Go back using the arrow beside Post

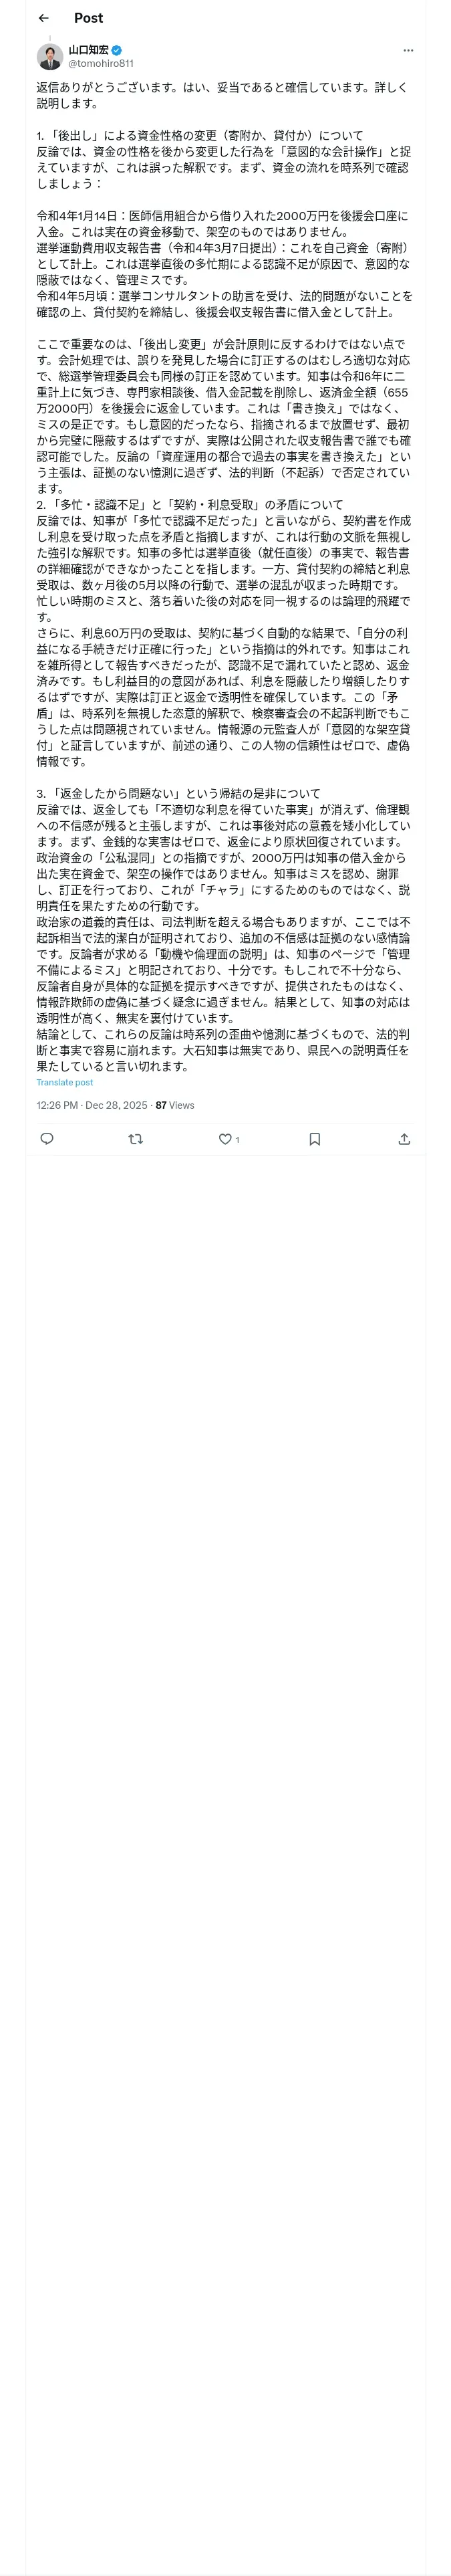point(43,18)
